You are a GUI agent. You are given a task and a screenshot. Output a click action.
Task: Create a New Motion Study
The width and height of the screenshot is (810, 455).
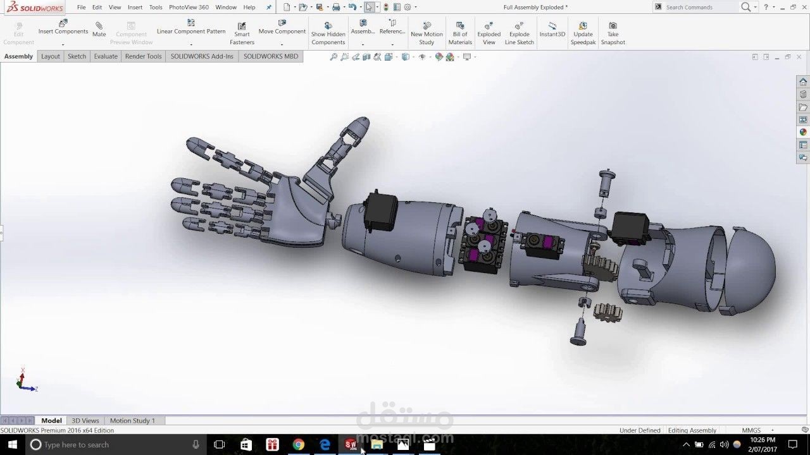click(427, 33)
